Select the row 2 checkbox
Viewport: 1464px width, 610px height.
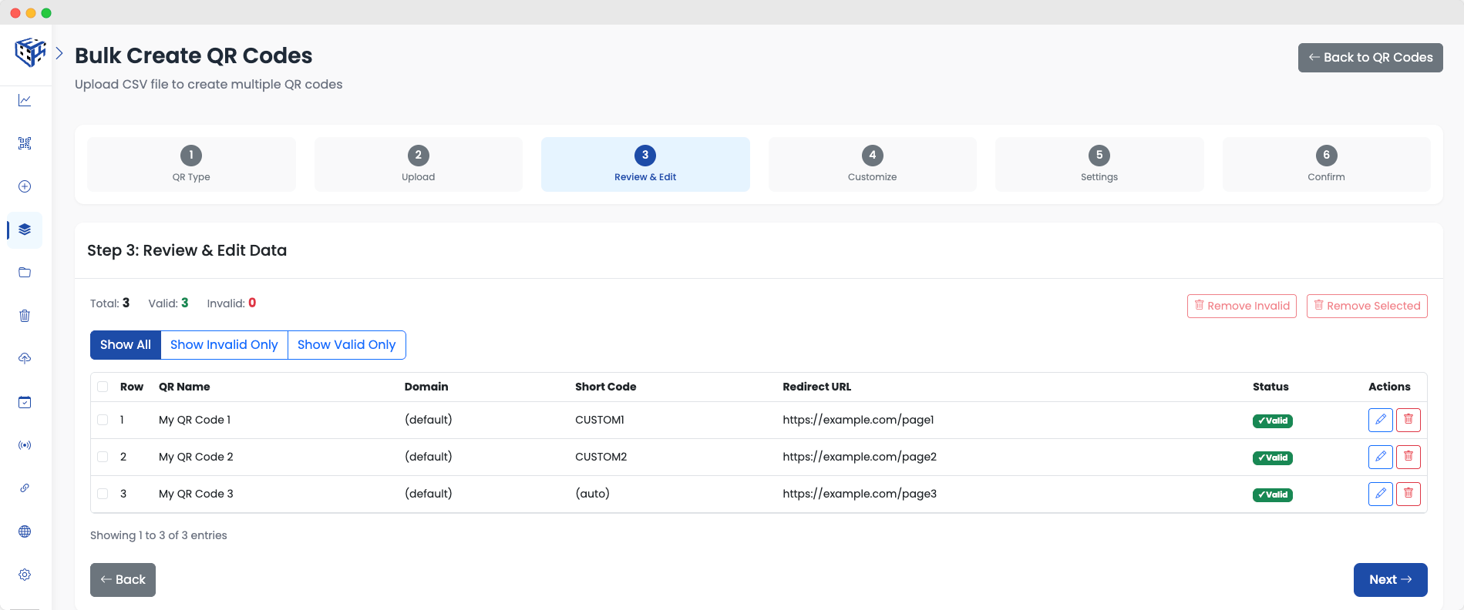(103, 457)
